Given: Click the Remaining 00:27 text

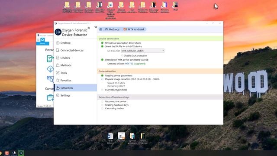Looking at the screenshot, I should (116, 86).
